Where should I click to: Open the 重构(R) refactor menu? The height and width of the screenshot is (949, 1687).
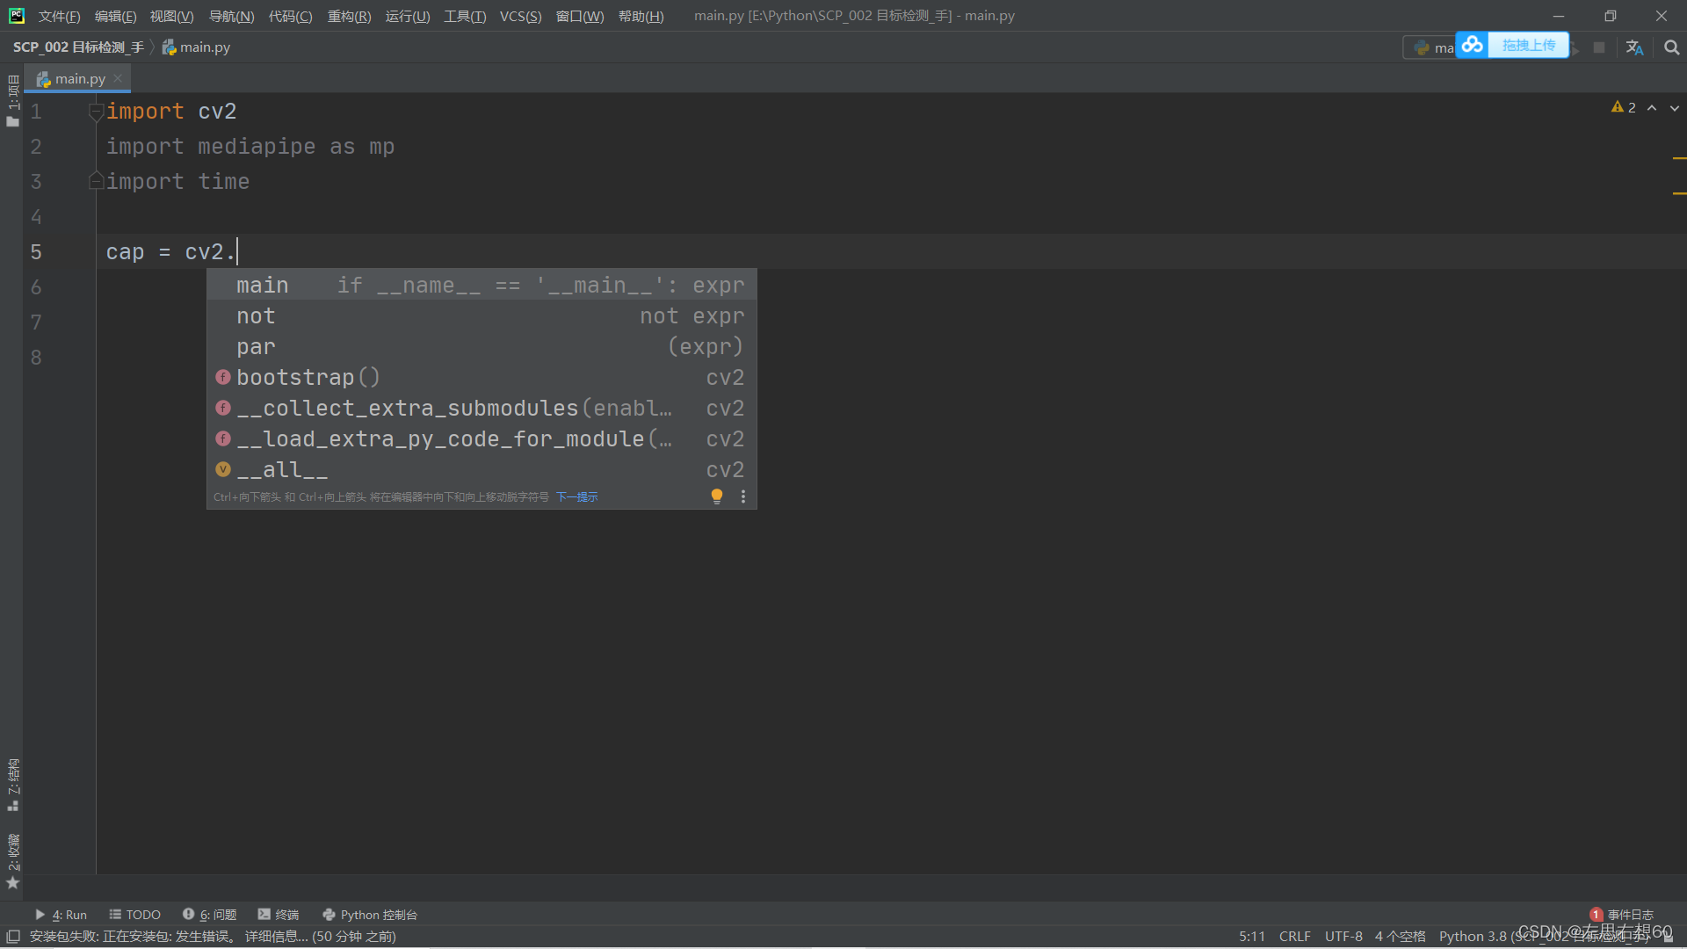coord(349,16)
